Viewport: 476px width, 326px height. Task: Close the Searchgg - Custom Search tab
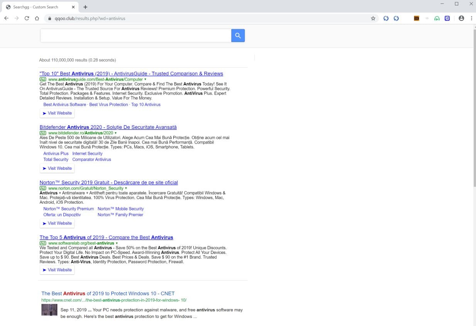[x=74, y=7]
